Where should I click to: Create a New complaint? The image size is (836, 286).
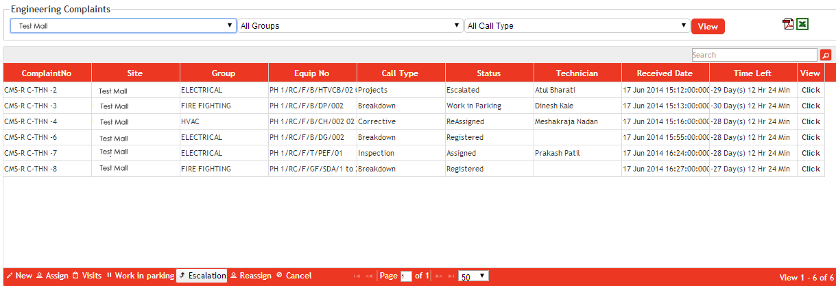[x=19, y=276]
